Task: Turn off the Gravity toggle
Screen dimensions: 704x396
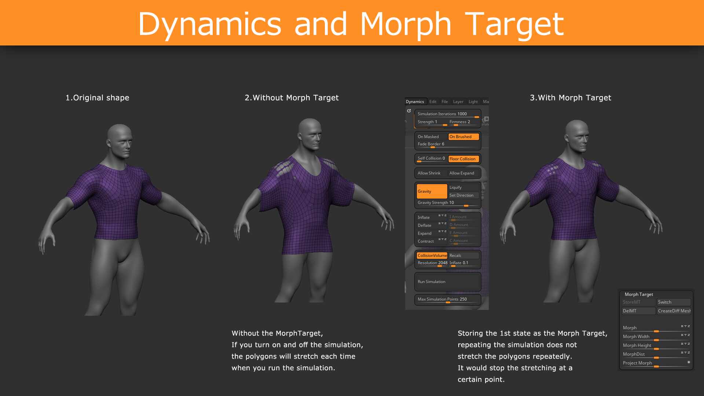Action: (432, 191)
